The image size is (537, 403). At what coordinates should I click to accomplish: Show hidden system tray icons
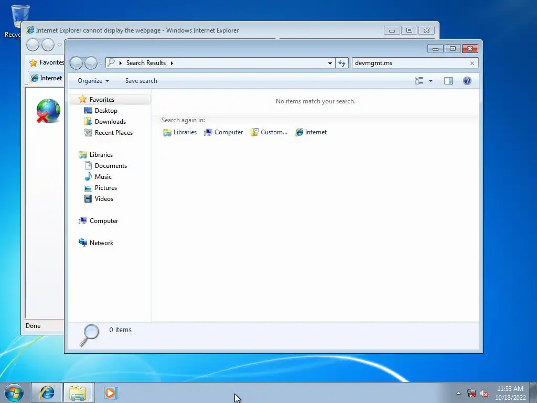(458, 394)
